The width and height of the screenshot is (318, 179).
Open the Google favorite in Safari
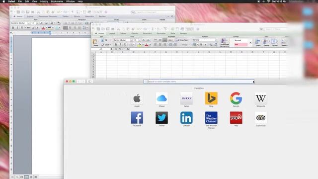(x=236, y=98)
